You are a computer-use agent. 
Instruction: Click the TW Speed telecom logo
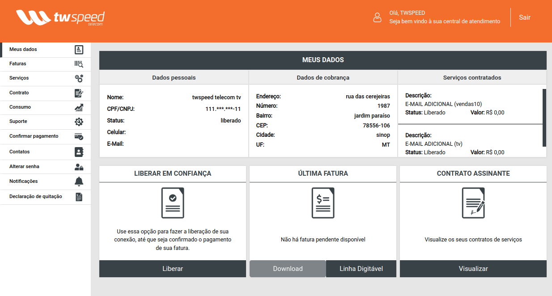click(x=60, y=18)
